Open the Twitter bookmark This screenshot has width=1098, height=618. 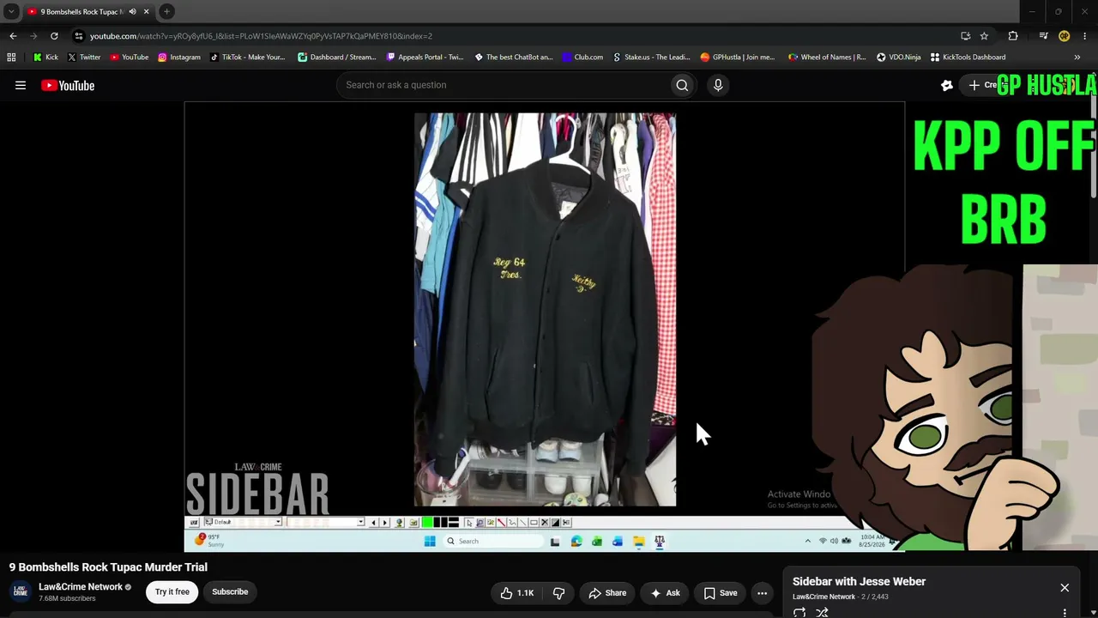coord(84,58)
